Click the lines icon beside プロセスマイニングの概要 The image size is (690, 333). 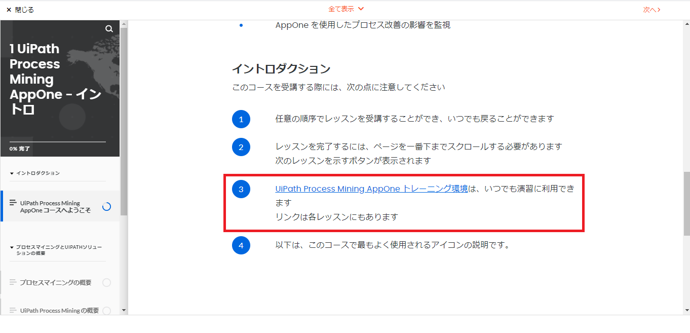click(13, 282)
